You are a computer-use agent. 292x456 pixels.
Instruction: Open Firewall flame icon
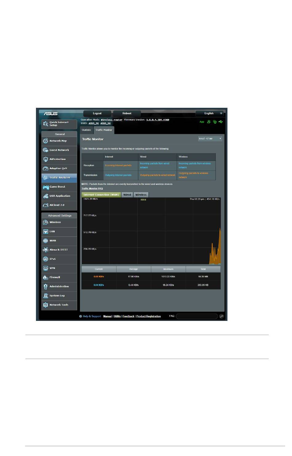pos(45,277)
